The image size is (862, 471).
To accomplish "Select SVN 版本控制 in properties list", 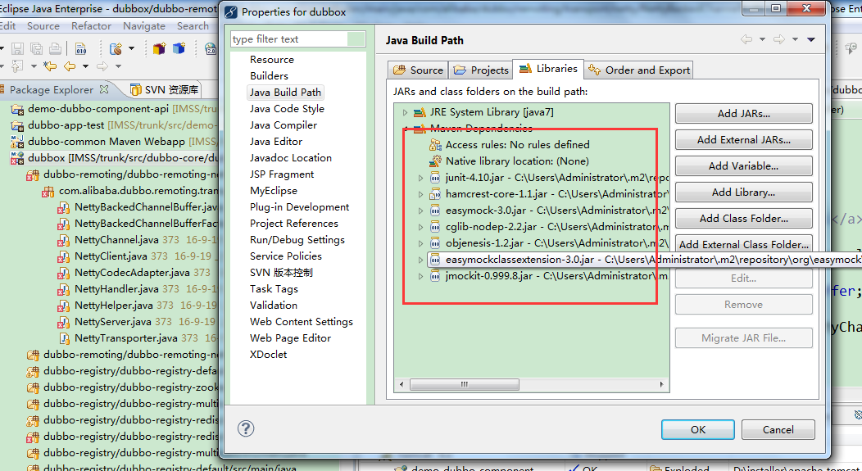I will pyautogui.click(x=281, y=273).
